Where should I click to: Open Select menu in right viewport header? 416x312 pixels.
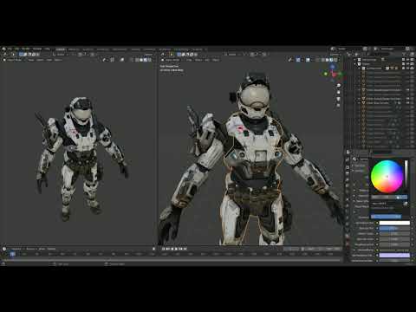198,60
